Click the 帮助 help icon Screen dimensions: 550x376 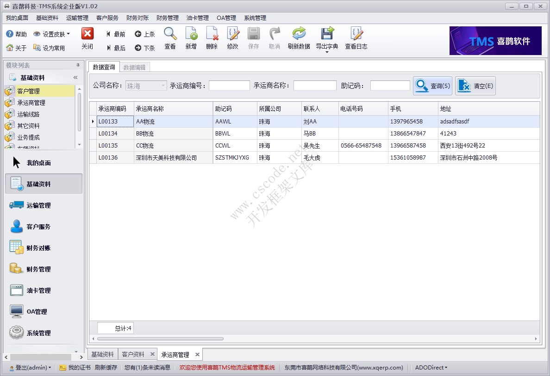coord(10,34)
